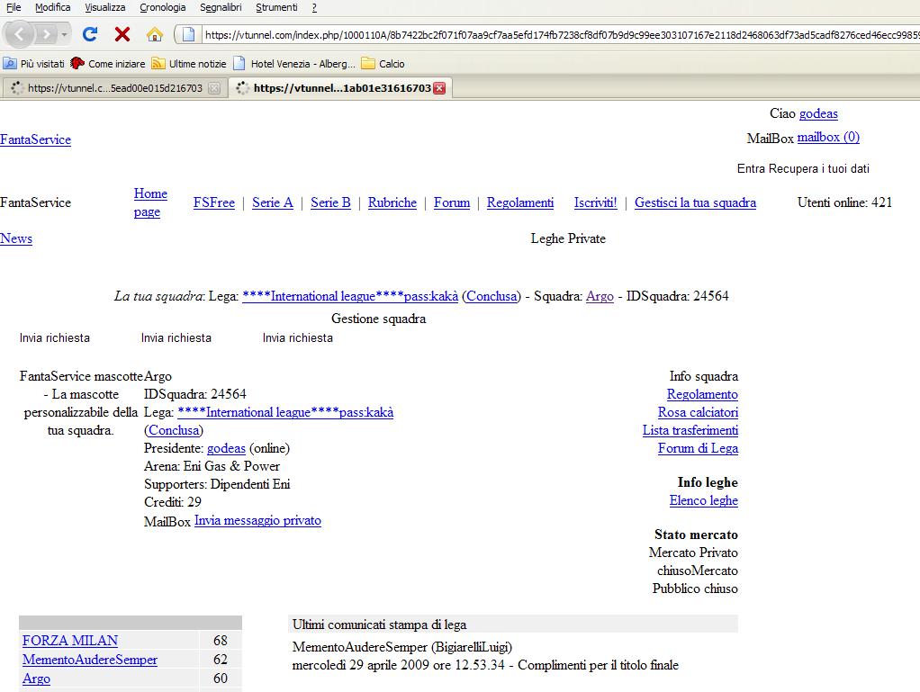Screen dimensions: 920x692
Task: Click the Serie A navigation link
Action: click(273, 202)
